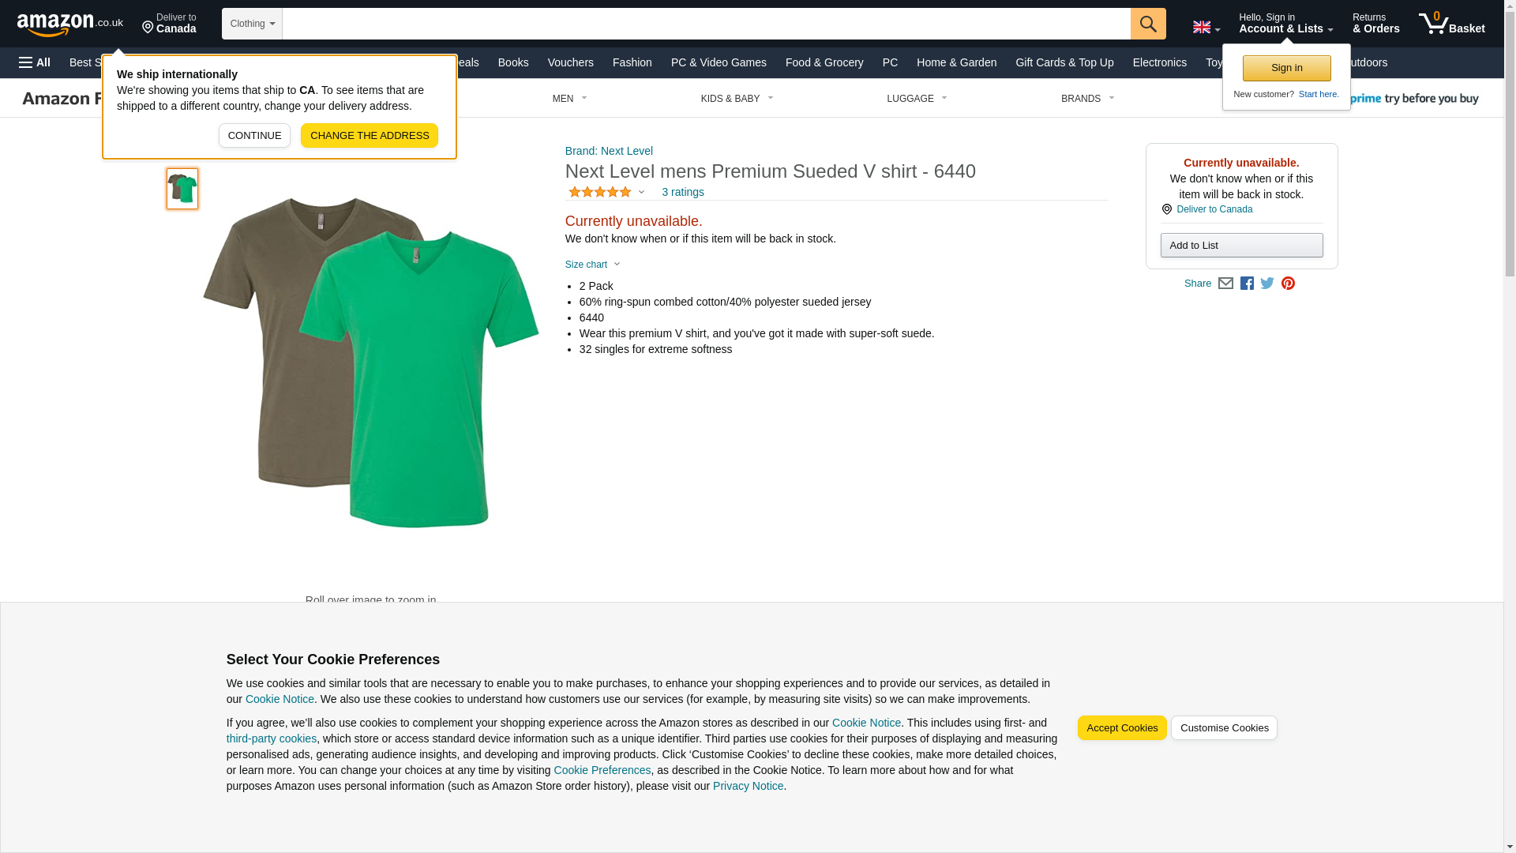The image size is (1516, 853).
Task: Open the All hamburger menu
Action: [x=35, y=62]
